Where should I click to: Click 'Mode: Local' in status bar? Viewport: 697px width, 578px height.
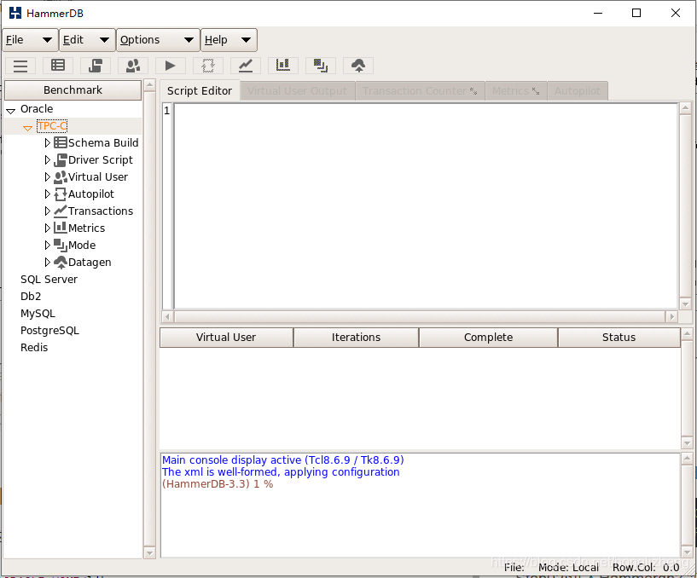click(568, 568)
